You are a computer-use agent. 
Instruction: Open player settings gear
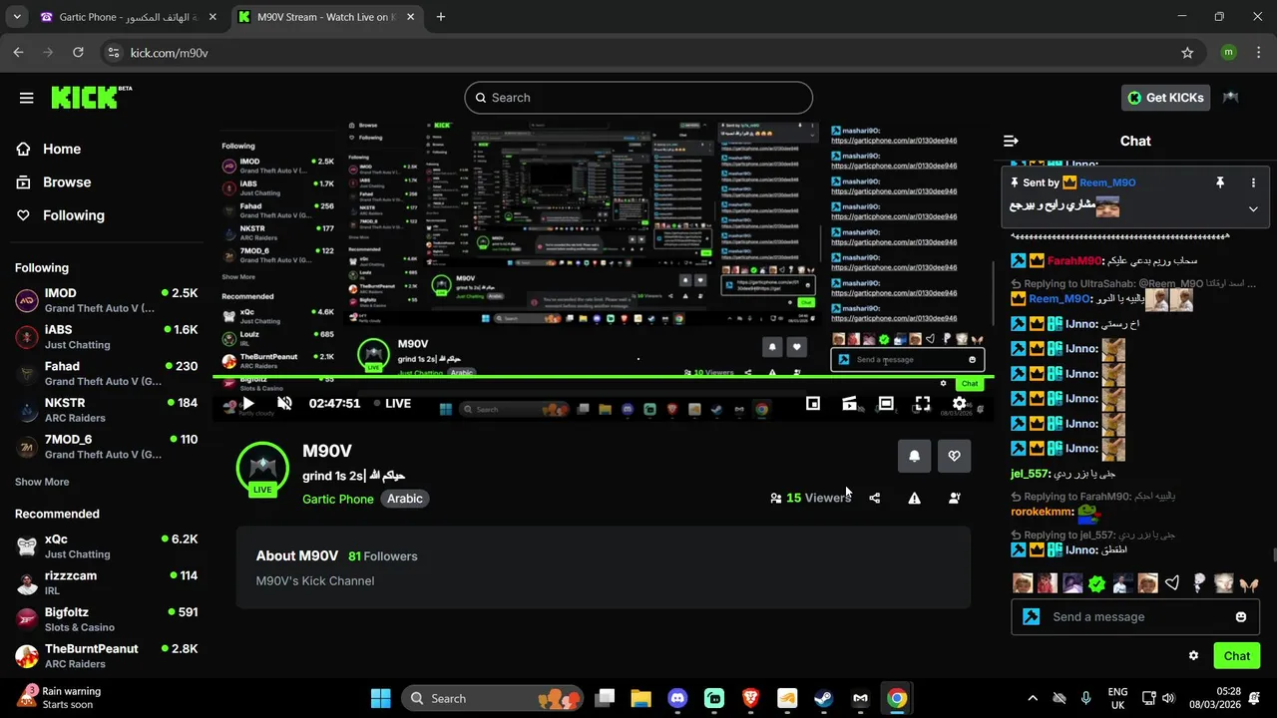point(959,404)
